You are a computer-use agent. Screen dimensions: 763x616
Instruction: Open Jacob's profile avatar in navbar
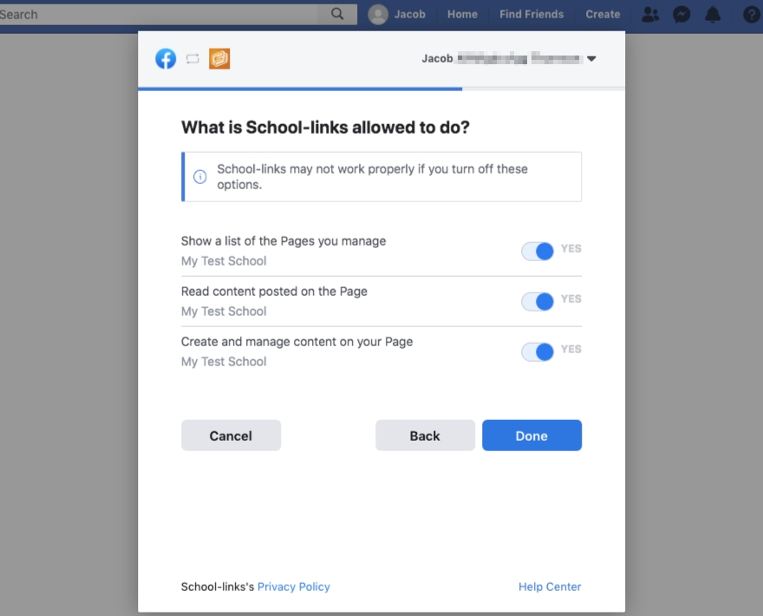378,14
